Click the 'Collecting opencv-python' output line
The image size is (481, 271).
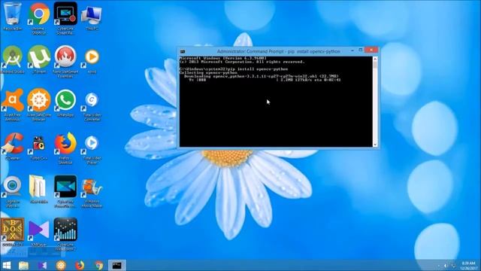[x=209, y=73]
